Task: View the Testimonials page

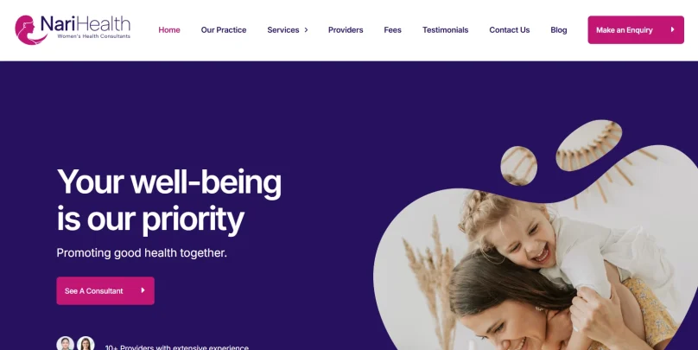Action: click(445, 30)
